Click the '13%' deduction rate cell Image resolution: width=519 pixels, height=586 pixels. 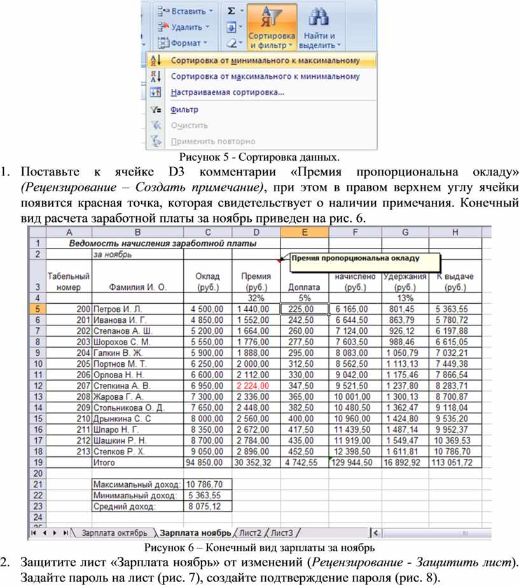coord(405,298)
